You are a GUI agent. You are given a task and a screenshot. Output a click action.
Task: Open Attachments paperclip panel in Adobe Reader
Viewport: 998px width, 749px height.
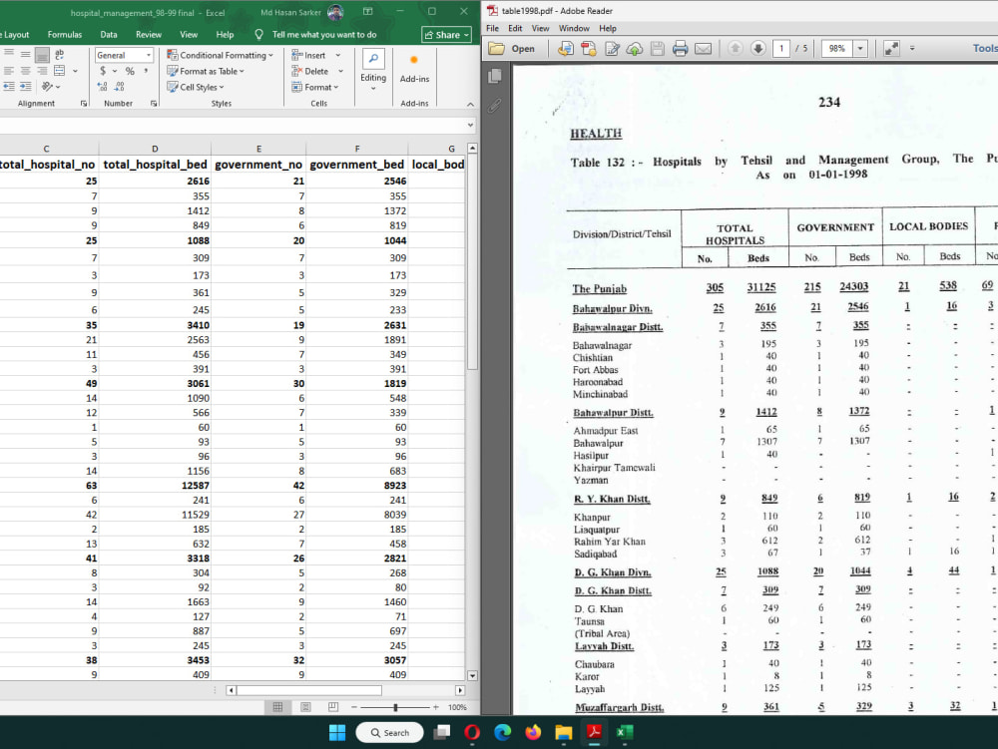coord(495,106)
